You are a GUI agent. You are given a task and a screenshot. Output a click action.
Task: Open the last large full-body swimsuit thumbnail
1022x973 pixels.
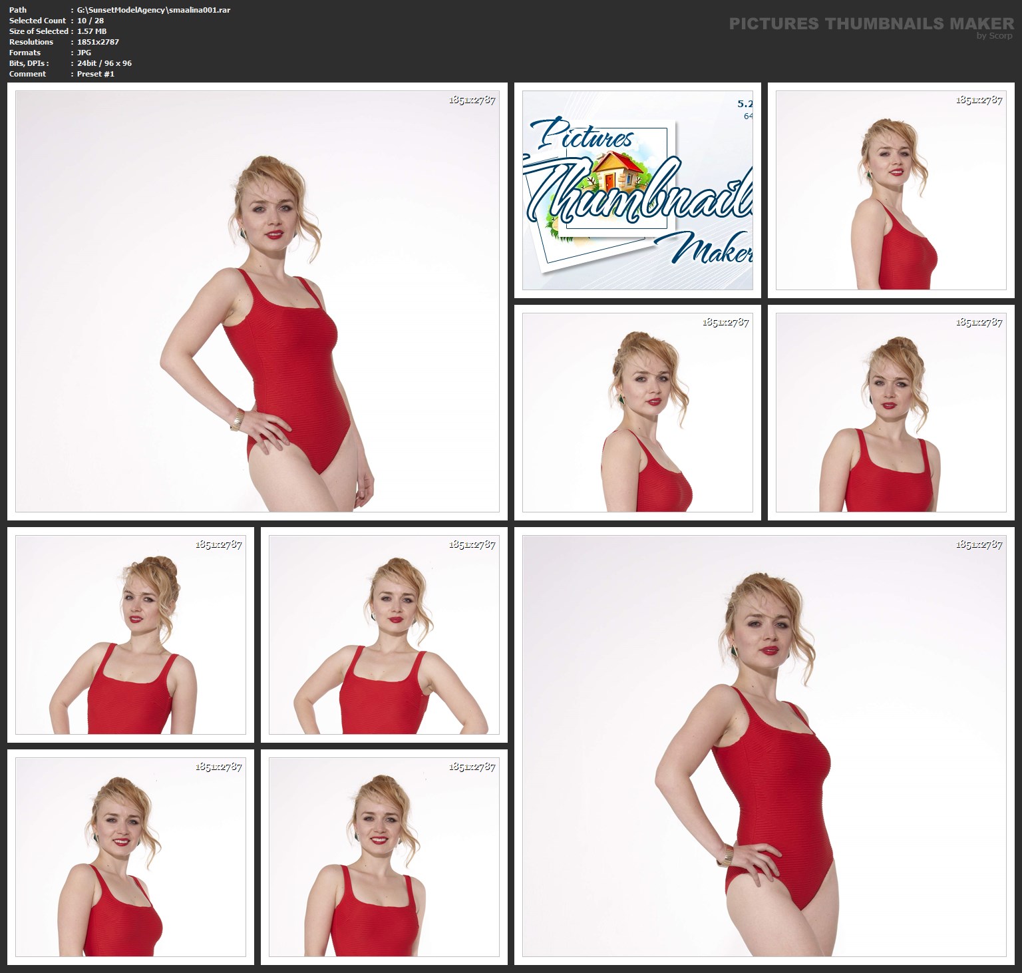764,745
